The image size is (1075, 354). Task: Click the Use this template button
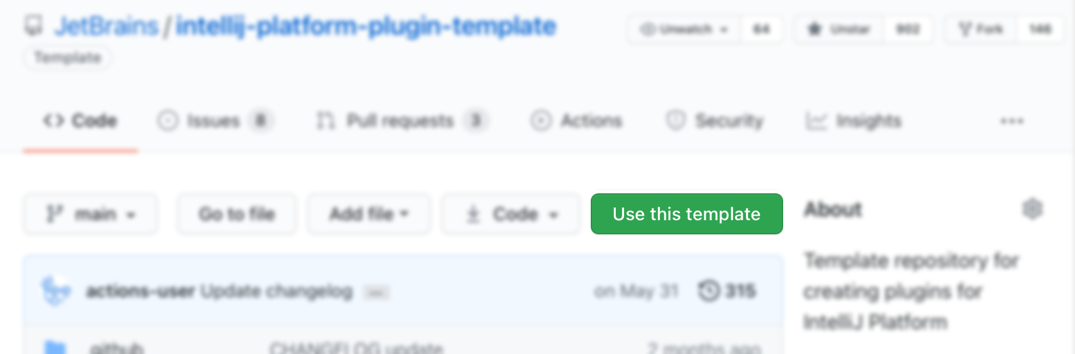click(x=686, y=214)
